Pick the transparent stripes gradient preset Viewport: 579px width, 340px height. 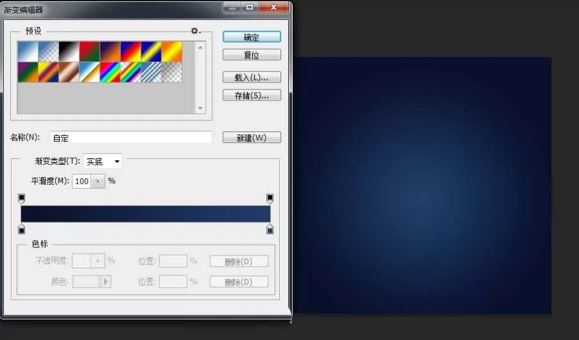point(151,72)
